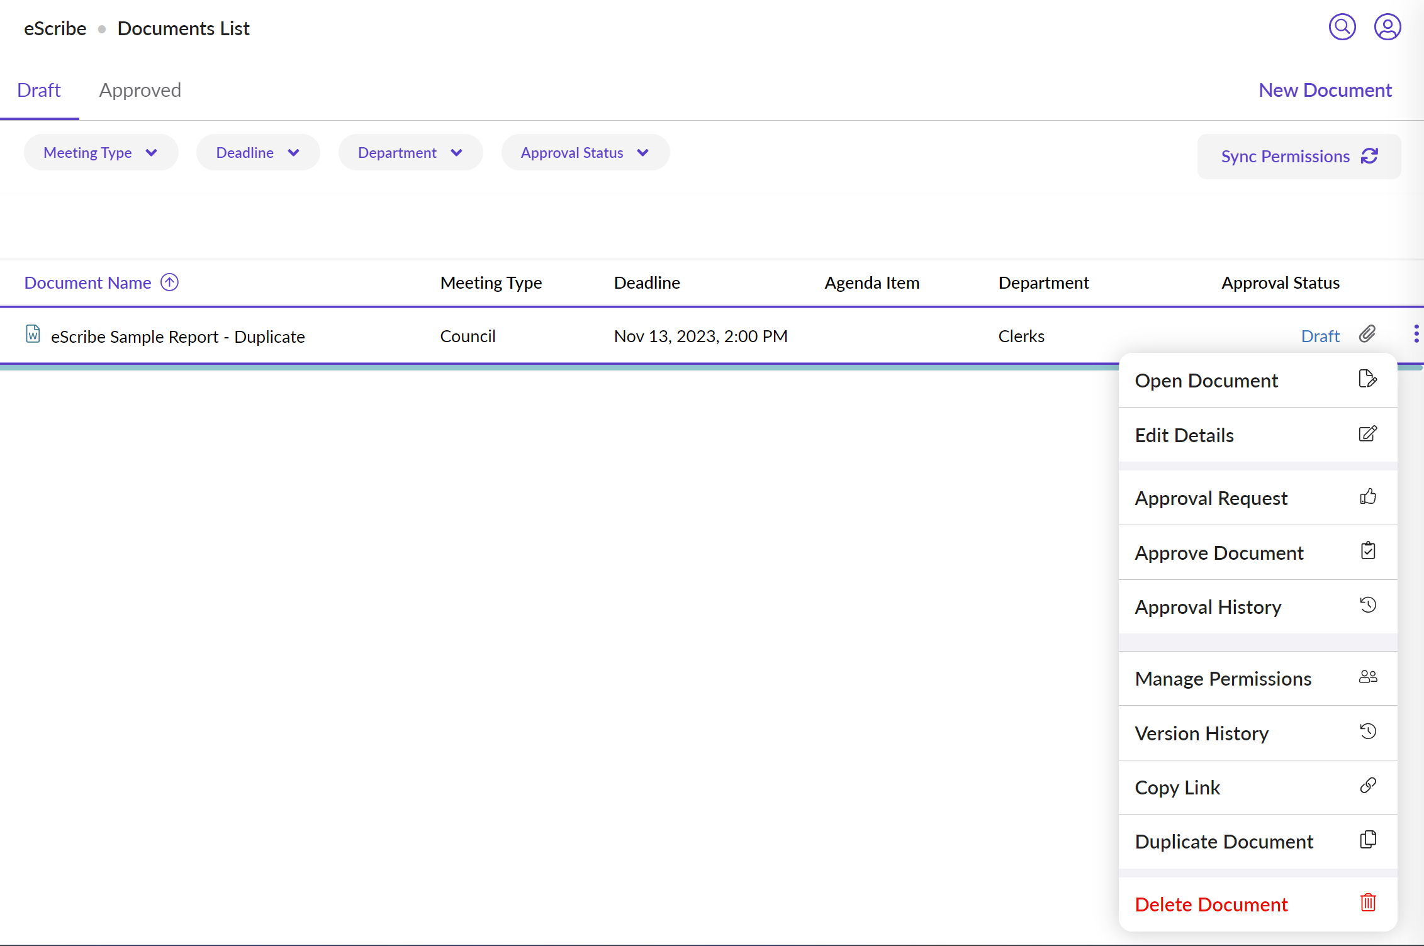Image resolution: width=1424 pixels, height=946 pixels.
Task: Click the Draft status link on the row
Action: click(1320, 335)
